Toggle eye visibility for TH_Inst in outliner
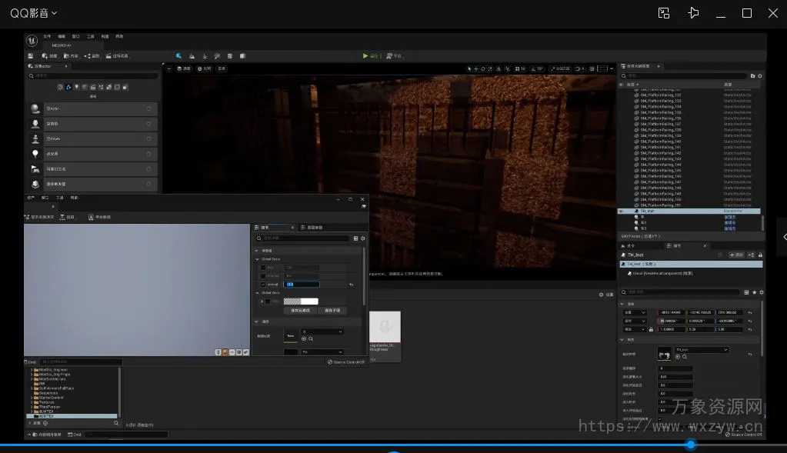 (x=622, y=211)
